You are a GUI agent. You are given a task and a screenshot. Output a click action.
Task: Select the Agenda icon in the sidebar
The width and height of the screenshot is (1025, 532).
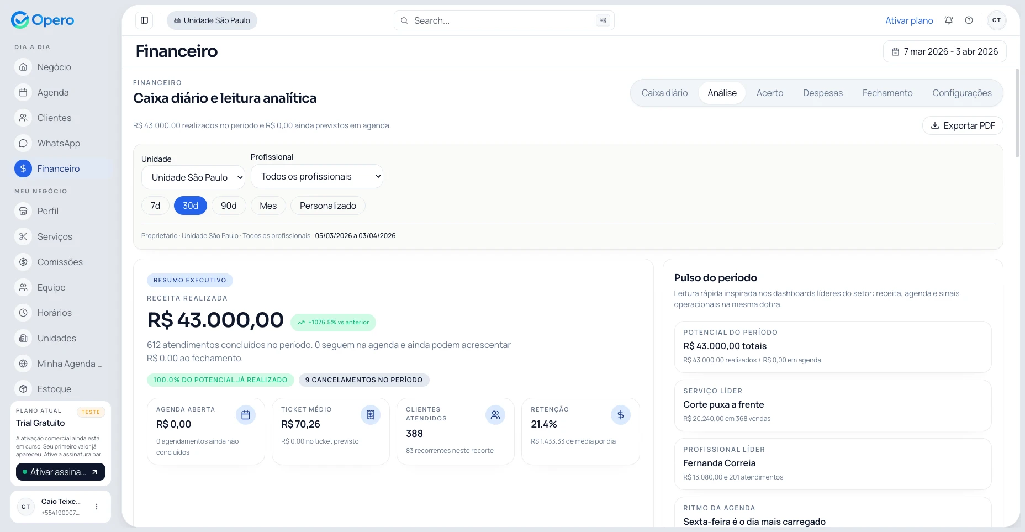[x=23, y=92]
